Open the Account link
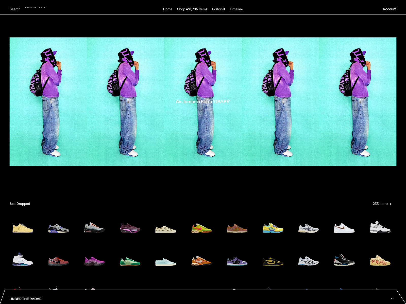The width and height of the screenshot is (406, 304). 389,9
